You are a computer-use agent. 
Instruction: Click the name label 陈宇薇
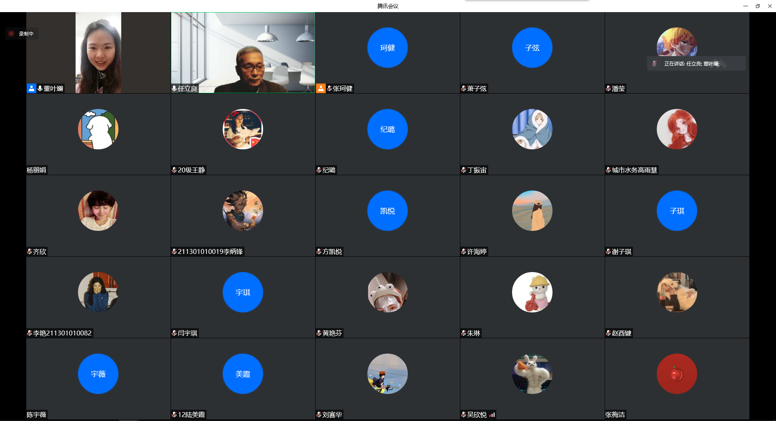(x=36, y=415)
